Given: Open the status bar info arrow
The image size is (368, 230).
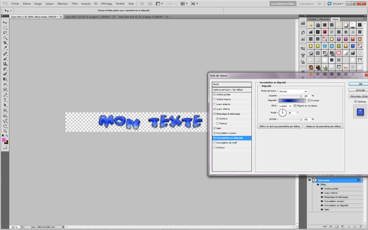Looking at the screenshot, I should coord(63,227).
